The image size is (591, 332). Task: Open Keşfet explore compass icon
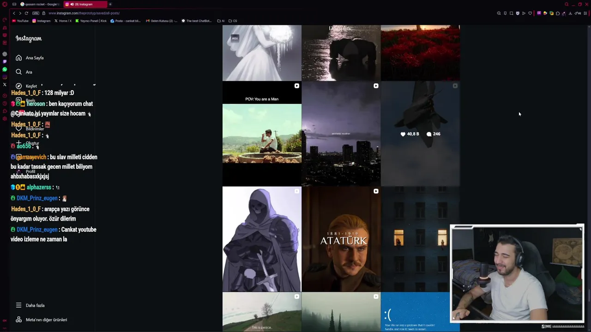click(x=18, y=86)
